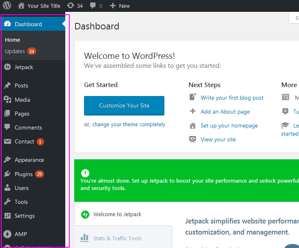Follow the change your theme completely link
This screenshot has width=299, height=248.
point(129,125)
